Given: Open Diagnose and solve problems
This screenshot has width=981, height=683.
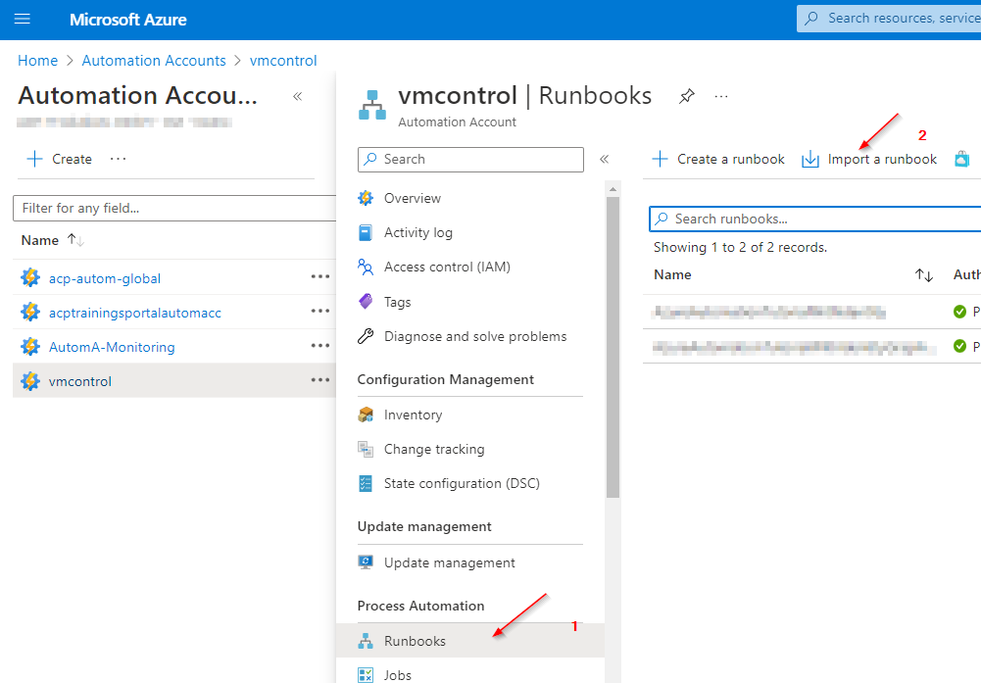Looking at the screenshot, I should [475, 336].
